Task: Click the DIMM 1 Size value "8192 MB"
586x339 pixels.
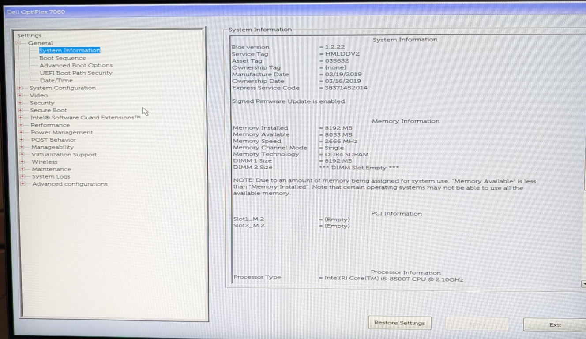Action: [338, 161]
